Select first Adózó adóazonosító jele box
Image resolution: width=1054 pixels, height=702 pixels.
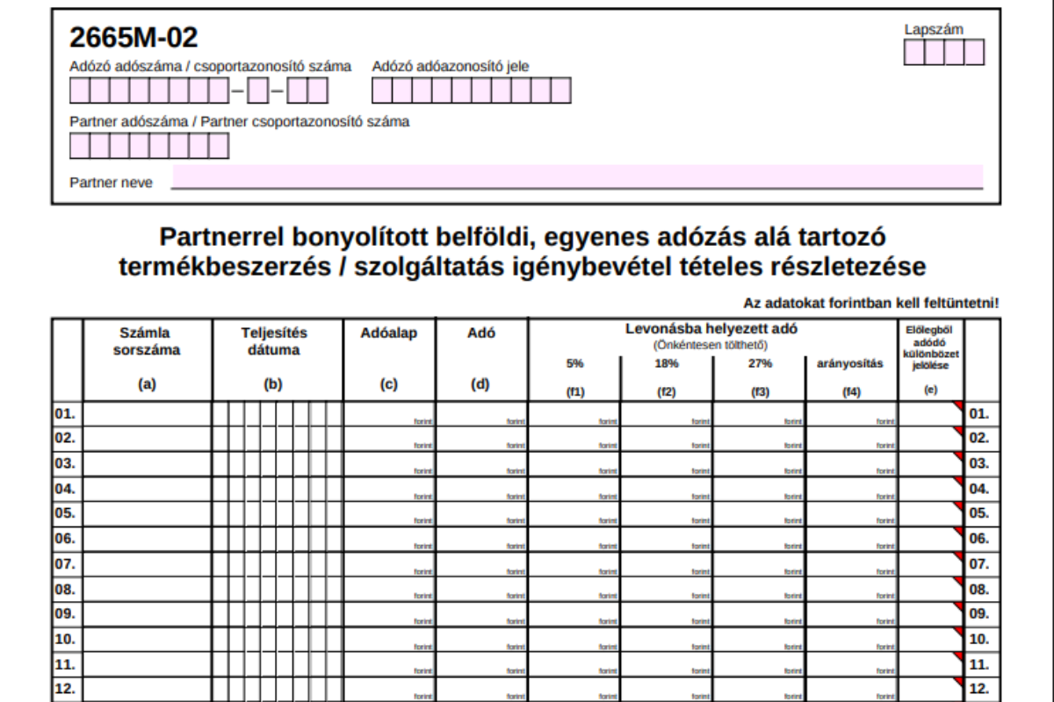click(x=382, y=91)
